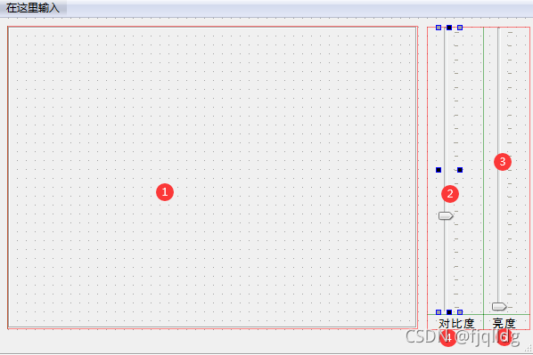Select the 对比度 label
The height and width of the screenshot is (355, 533).
(456, 324)
